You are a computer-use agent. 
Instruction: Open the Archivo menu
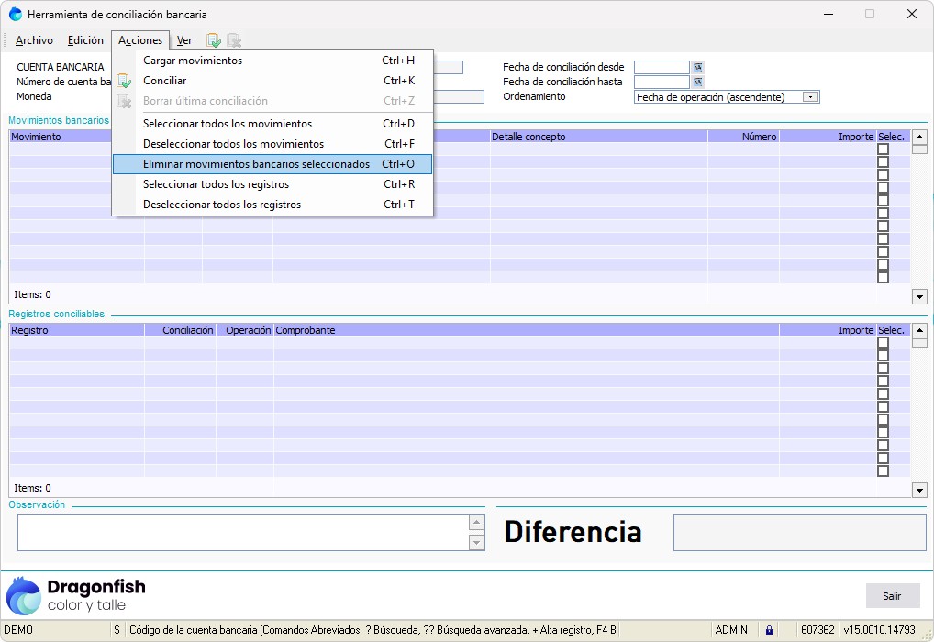point(34,40)
